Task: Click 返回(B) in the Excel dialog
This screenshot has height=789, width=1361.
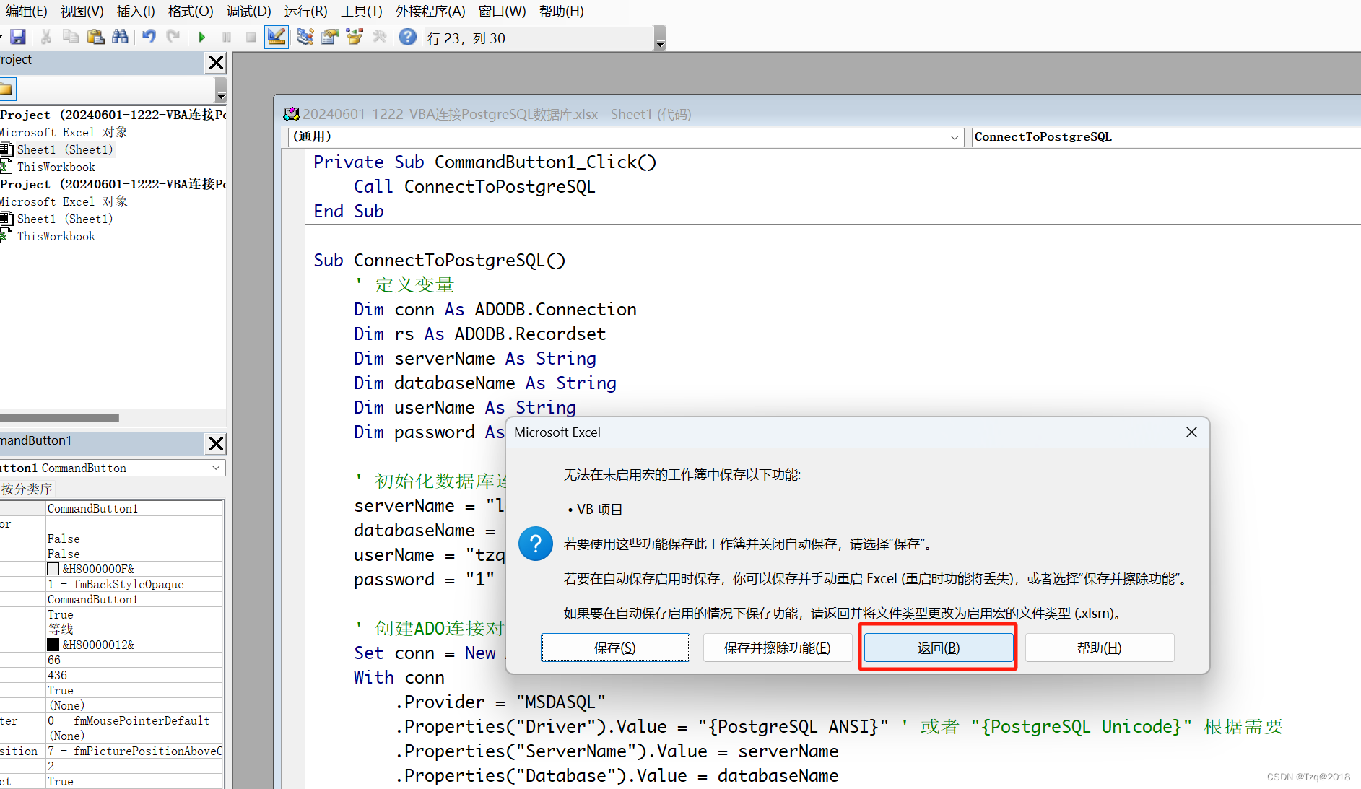Action: pyautogui.click(x=937, y=647)
